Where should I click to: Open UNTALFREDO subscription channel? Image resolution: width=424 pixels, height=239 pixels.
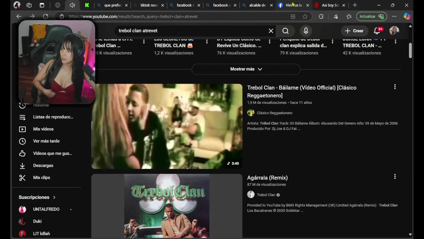tap(46, 209)
